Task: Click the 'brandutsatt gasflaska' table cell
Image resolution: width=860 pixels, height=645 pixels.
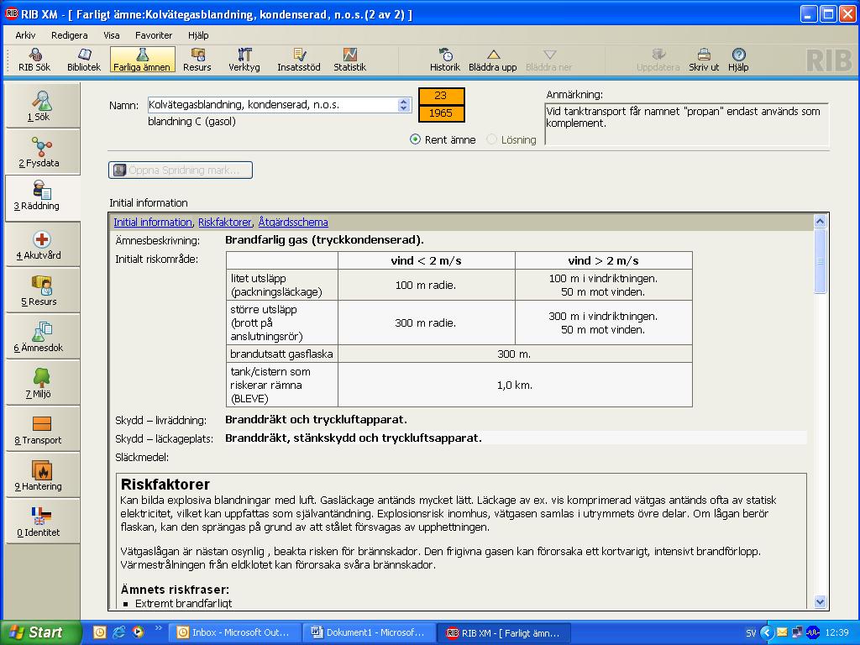Action: click(281, 354)
